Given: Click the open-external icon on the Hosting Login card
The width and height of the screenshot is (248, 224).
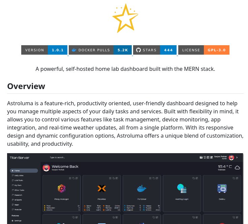Looking at the screenshot, I should (x=197, y=178).
